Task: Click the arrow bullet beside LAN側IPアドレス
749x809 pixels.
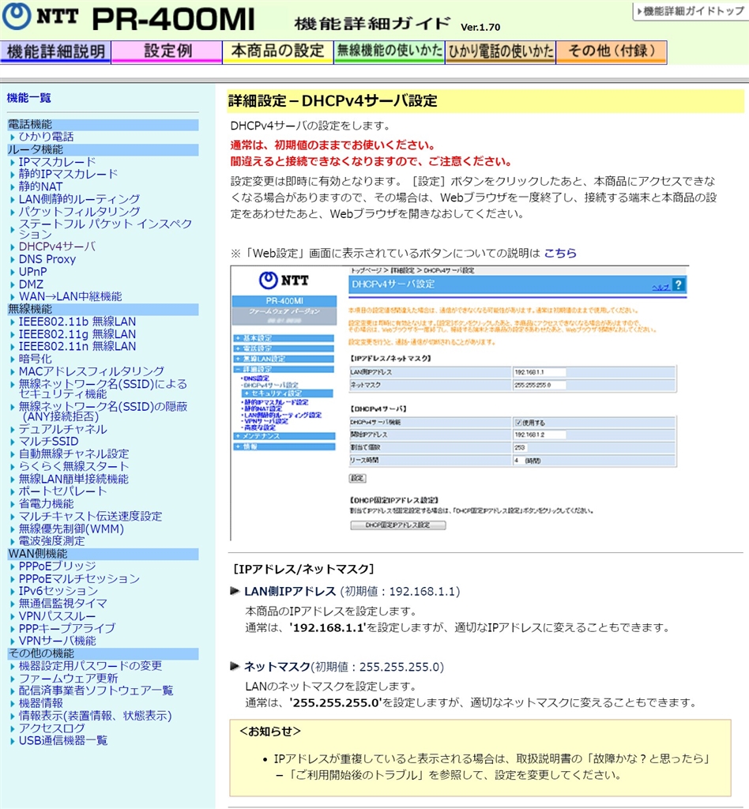Action: click(235, 591)
